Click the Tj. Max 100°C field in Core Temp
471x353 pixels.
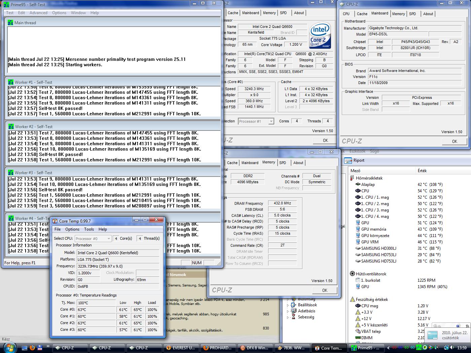click(96, 303)
